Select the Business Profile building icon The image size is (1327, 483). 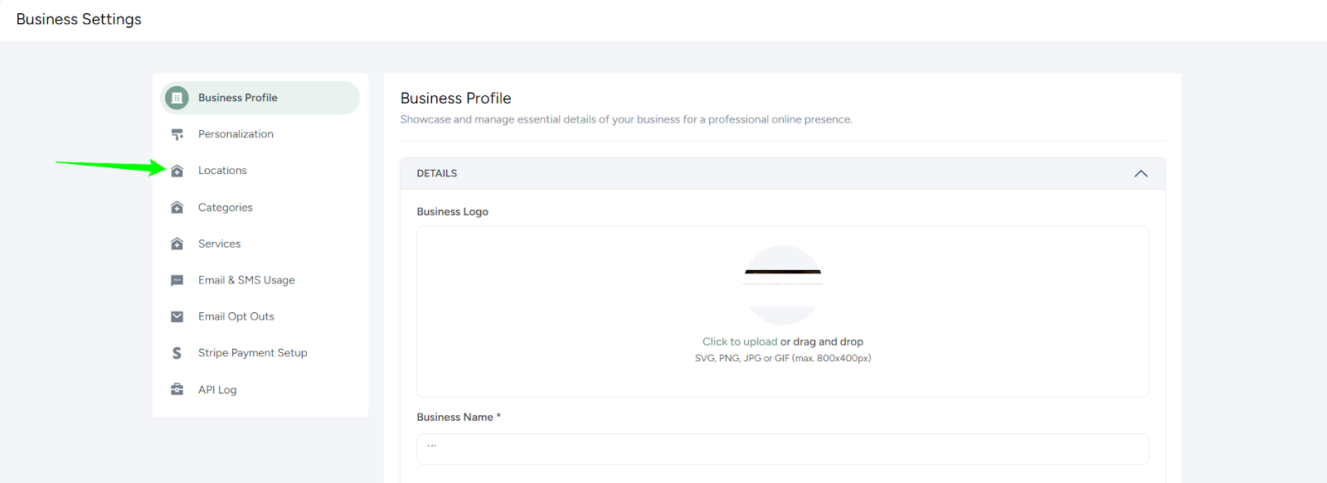[177, 97]
